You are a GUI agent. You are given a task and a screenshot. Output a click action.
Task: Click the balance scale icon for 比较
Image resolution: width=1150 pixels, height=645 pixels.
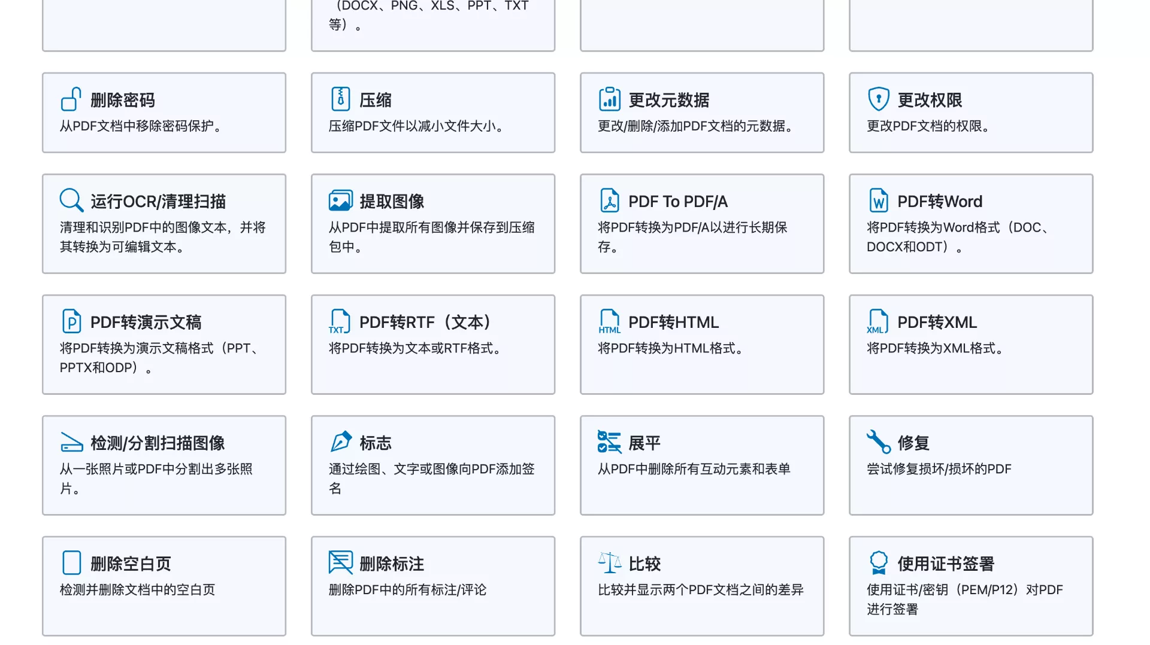[609, 563]
